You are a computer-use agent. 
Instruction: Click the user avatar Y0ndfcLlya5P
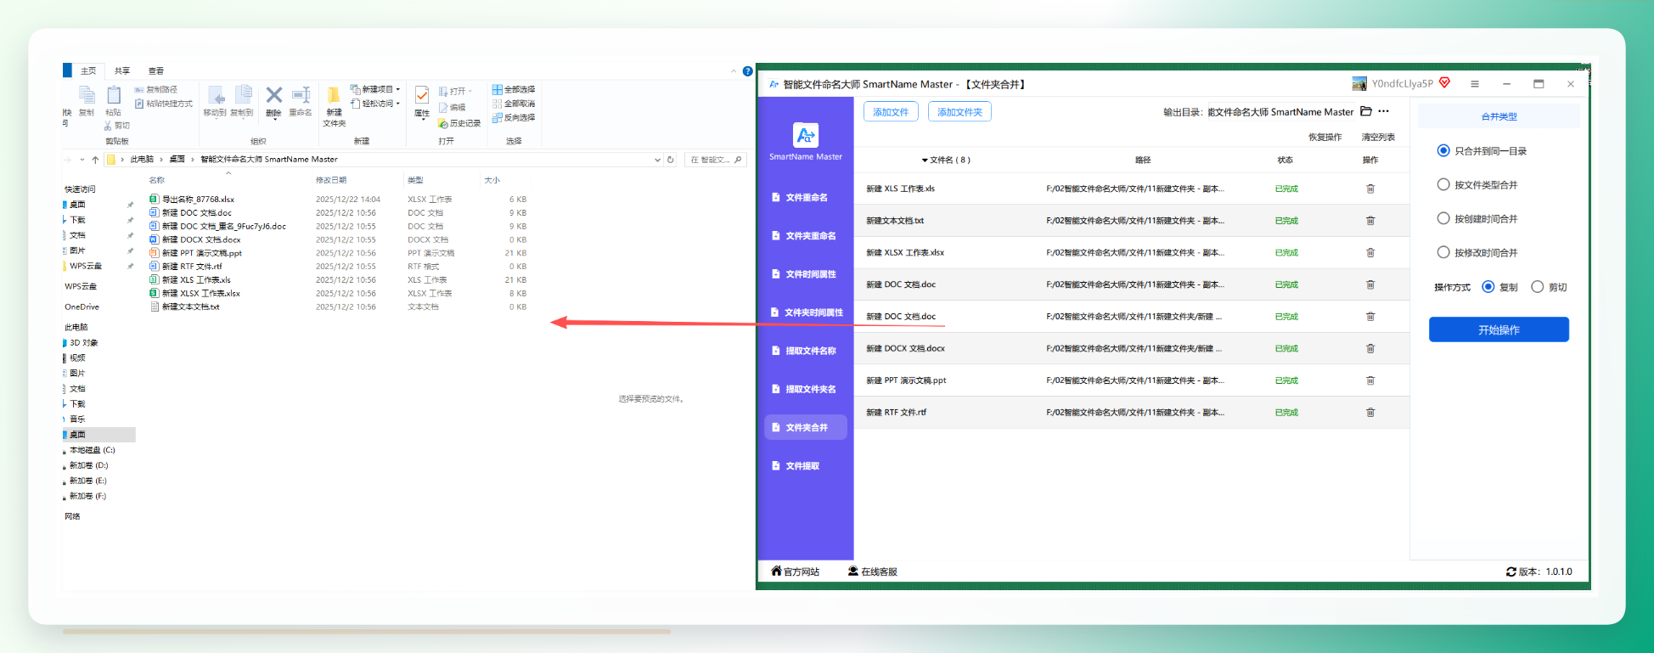[1359, 83]
